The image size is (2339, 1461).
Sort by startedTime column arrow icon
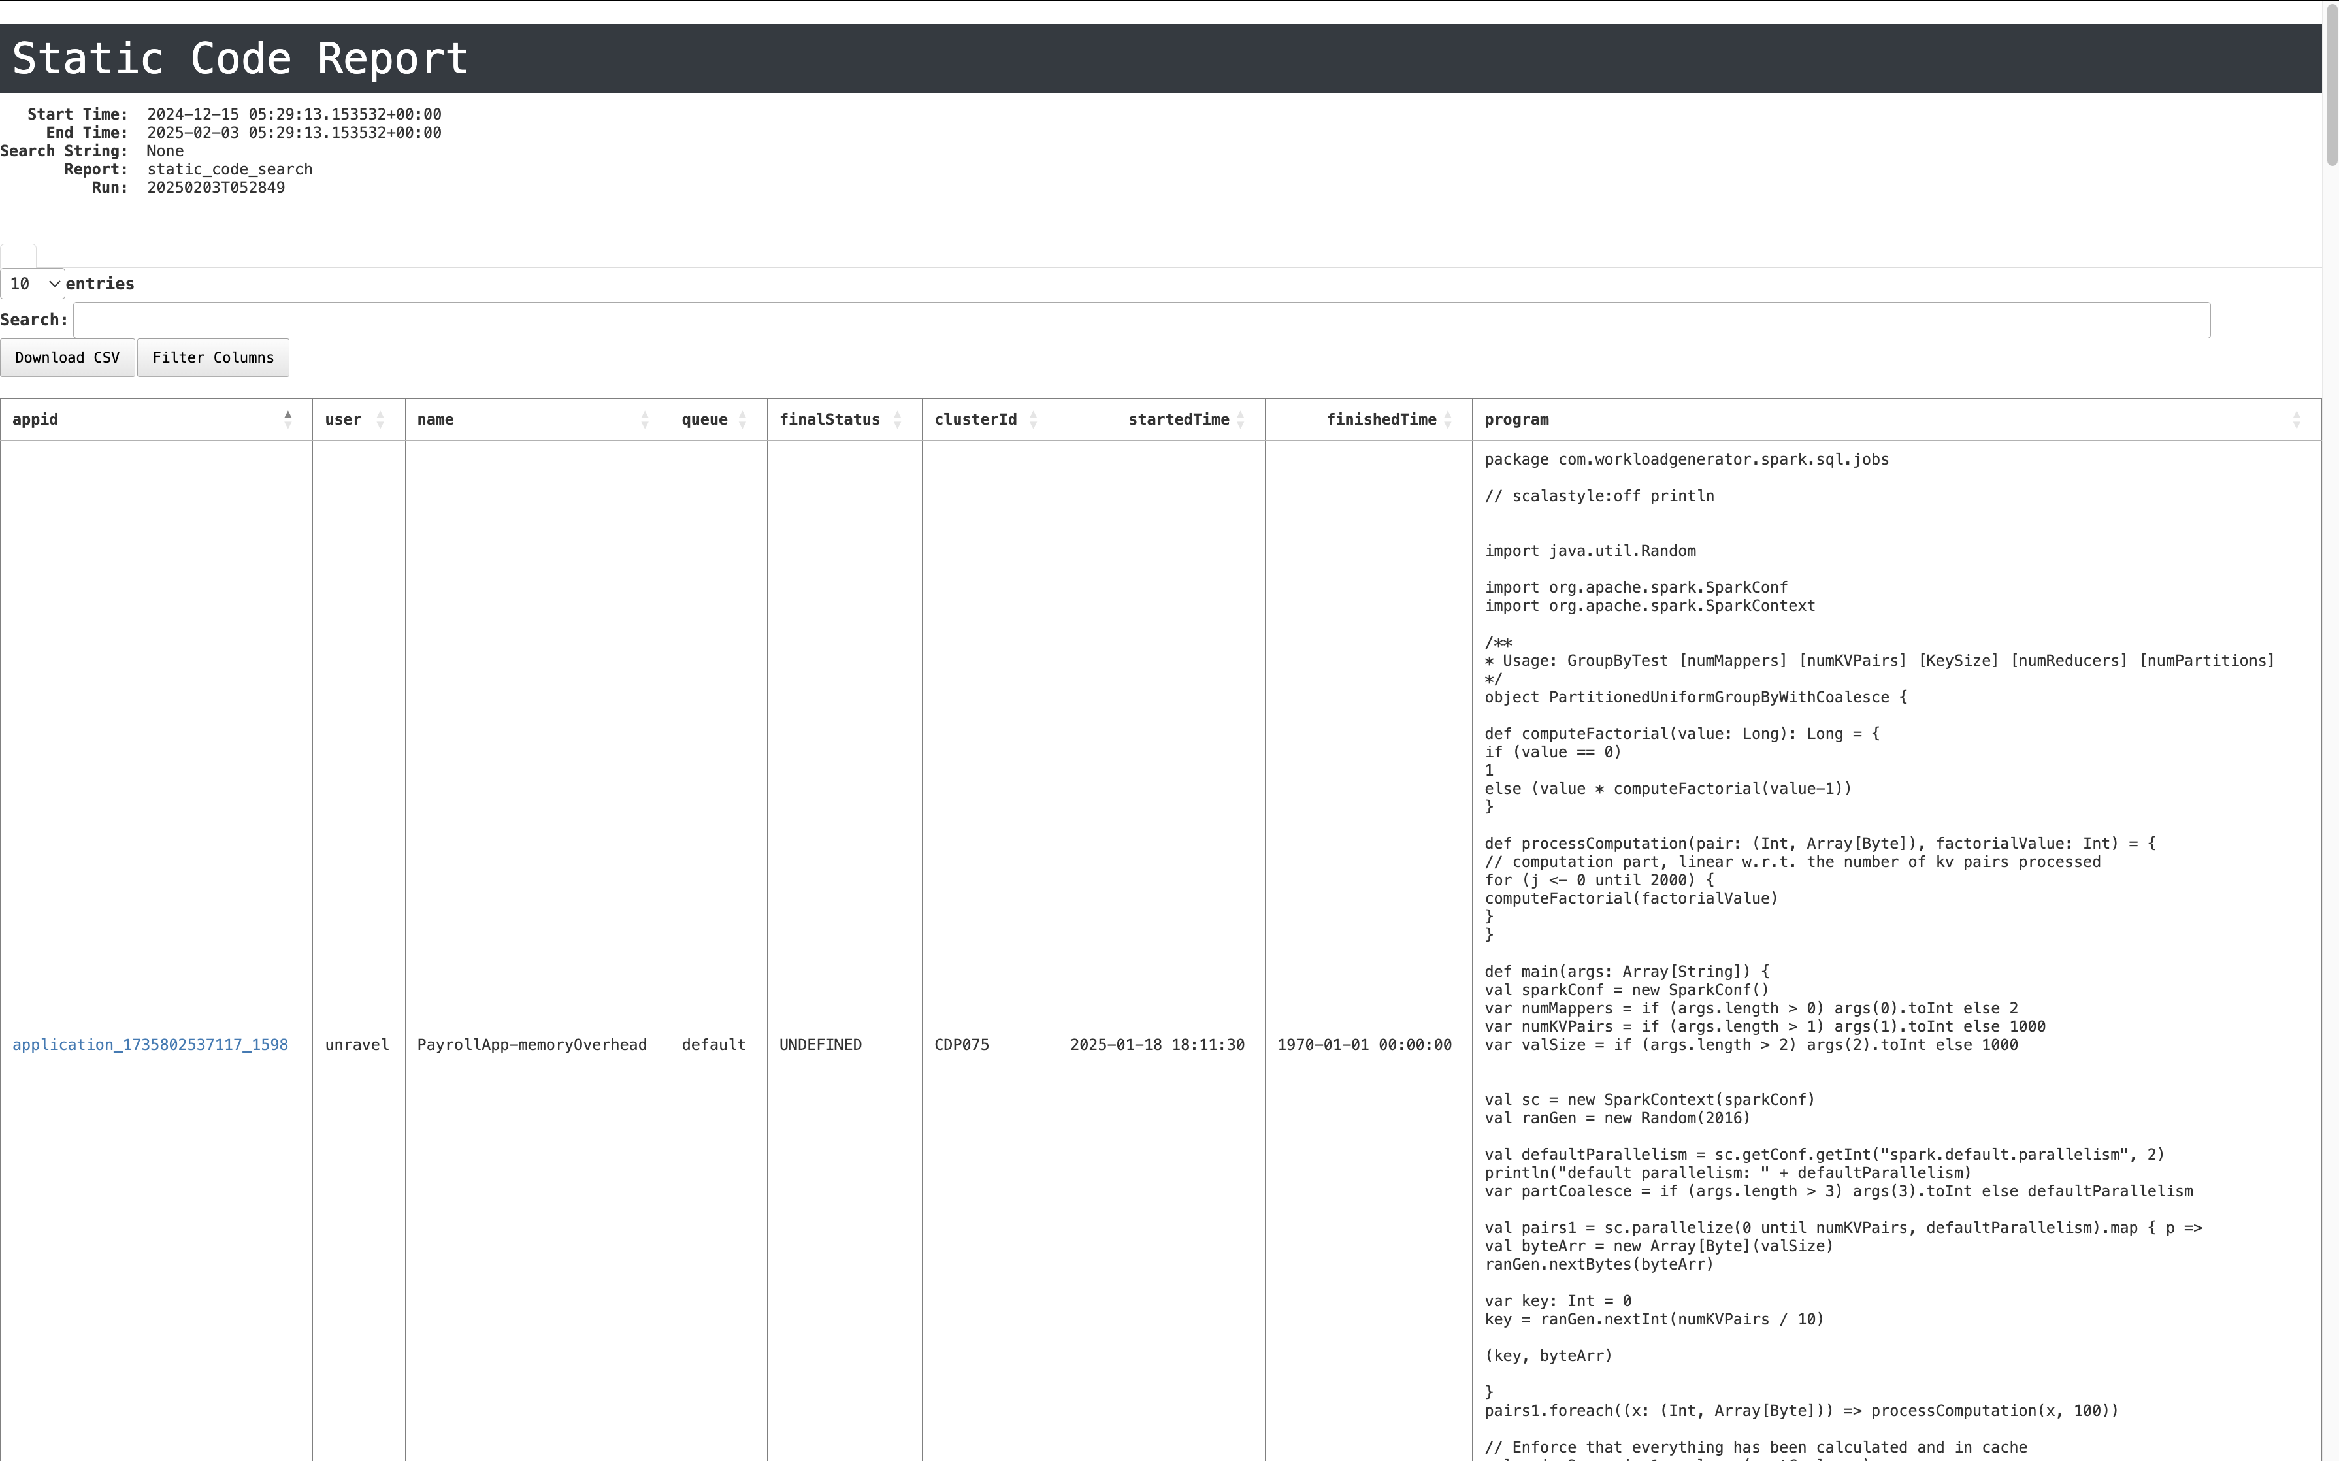coord(1241,419)
